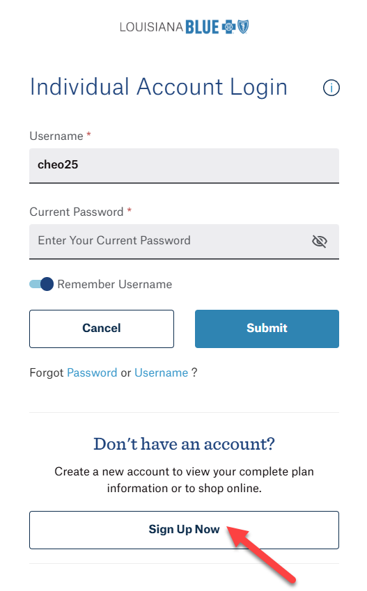The height and width of the screenshot is (591, 367).
Task: Click the Remember Username label text
Action: click(115, 284)
